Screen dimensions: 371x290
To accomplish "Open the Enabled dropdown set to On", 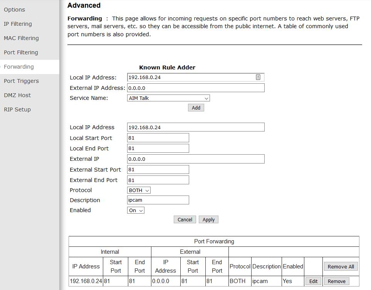I will coord(136,211).
